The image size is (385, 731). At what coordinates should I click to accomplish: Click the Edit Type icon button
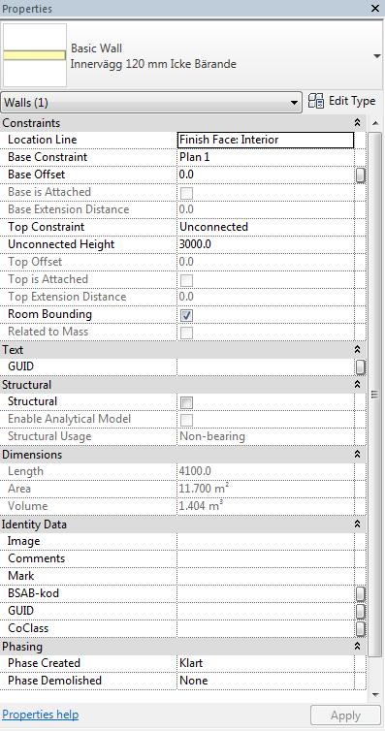pyautogui.click(x=342, y=101)
